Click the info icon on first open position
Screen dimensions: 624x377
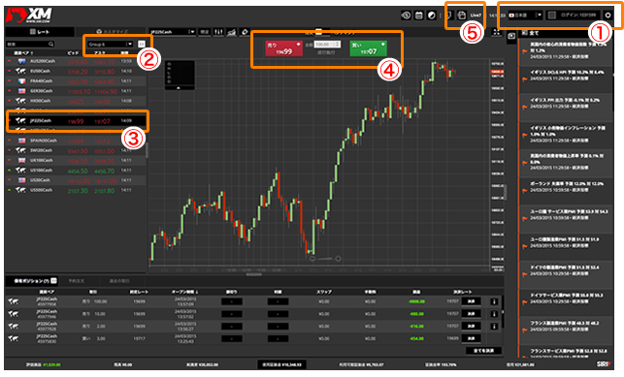point(494,301)
